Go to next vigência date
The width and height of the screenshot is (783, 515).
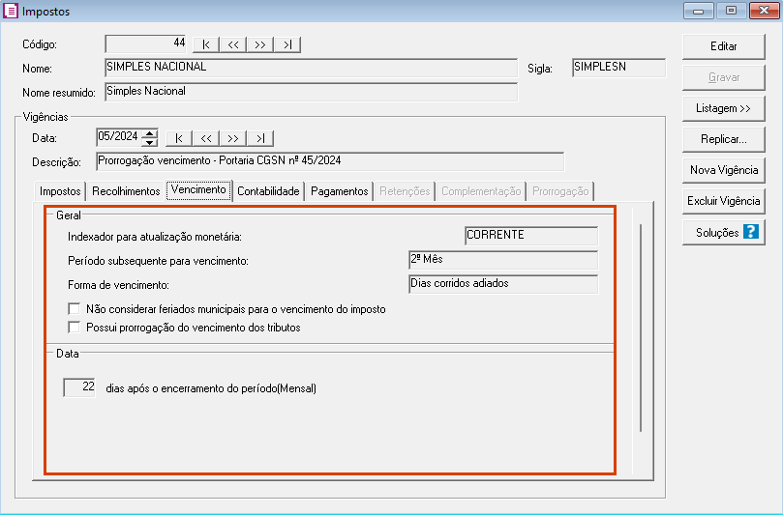[232, 138]
